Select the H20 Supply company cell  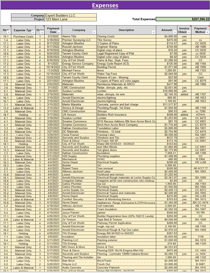click(79, 156)
